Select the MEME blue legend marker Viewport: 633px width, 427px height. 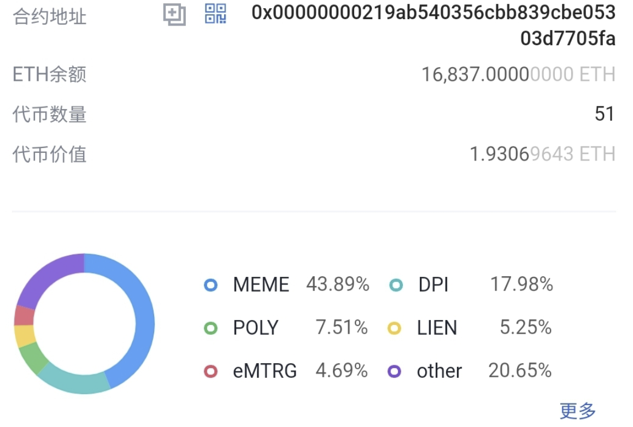pyautogui.click(x=211, y=285)
